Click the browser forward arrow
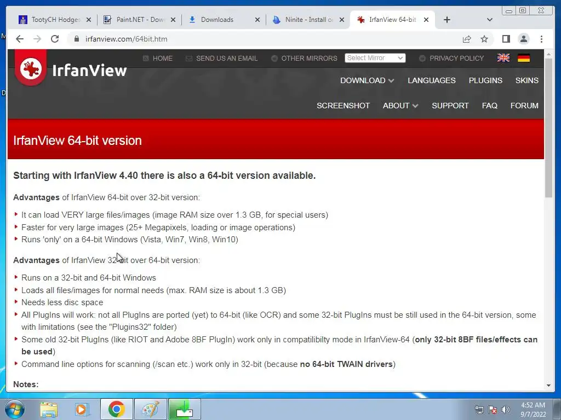This screenshot has width=561, height=420. [37, 39]
